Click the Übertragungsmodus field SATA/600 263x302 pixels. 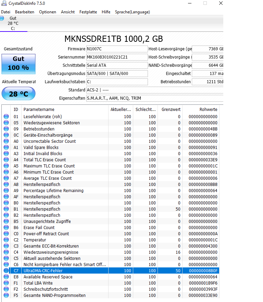[x=117, y=74]
